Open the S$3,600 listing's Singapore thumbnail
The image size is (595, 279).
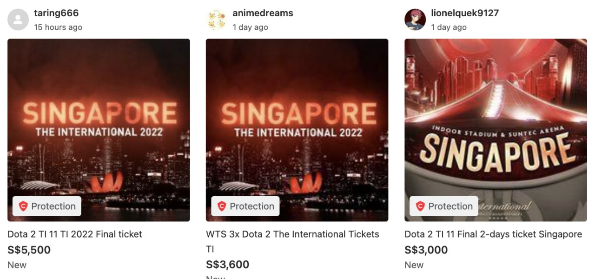(x=297, y=130)
